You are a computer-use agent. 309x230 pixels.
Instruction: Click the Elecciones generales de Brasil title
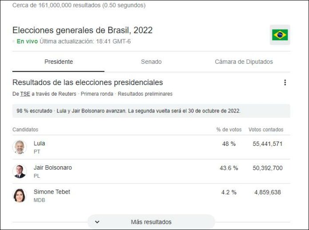coord(83,30)
